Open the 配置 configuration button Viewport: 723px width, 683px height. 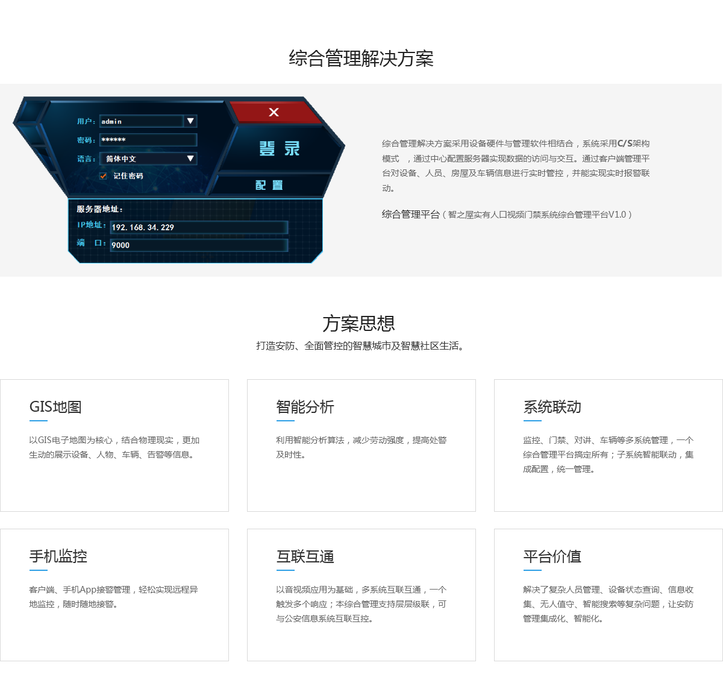269,185
